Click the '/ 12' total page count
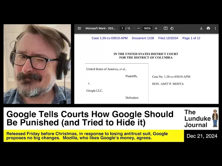Viewport: 222px width, 166px height. [128, 28]
